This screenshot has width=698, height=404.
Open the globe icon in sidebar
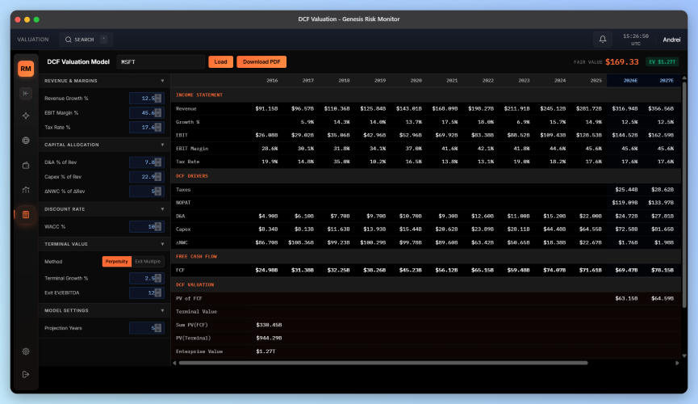click(x=26, y=141)
